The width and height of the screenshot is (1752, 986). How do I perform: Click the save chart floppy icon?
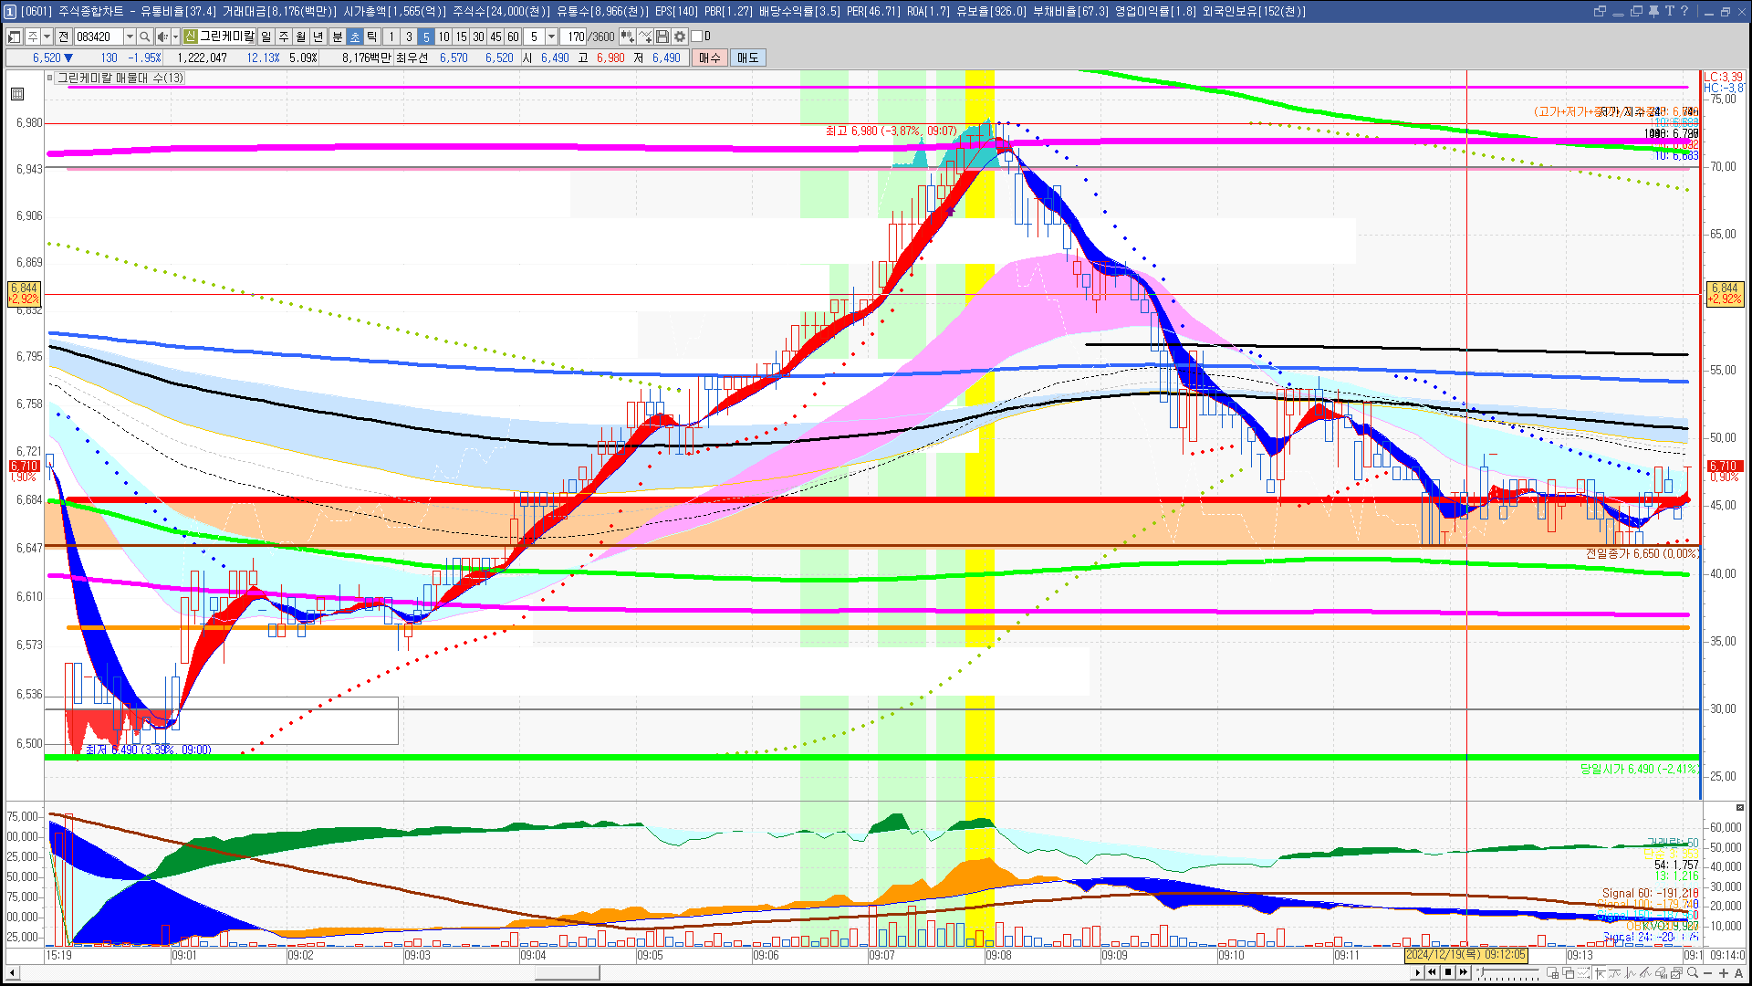(x=662, y=37)
